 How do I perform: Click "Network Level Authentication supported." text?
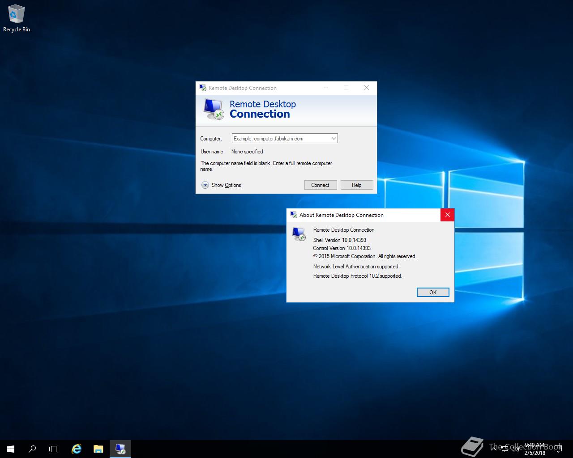click(356, 267)
